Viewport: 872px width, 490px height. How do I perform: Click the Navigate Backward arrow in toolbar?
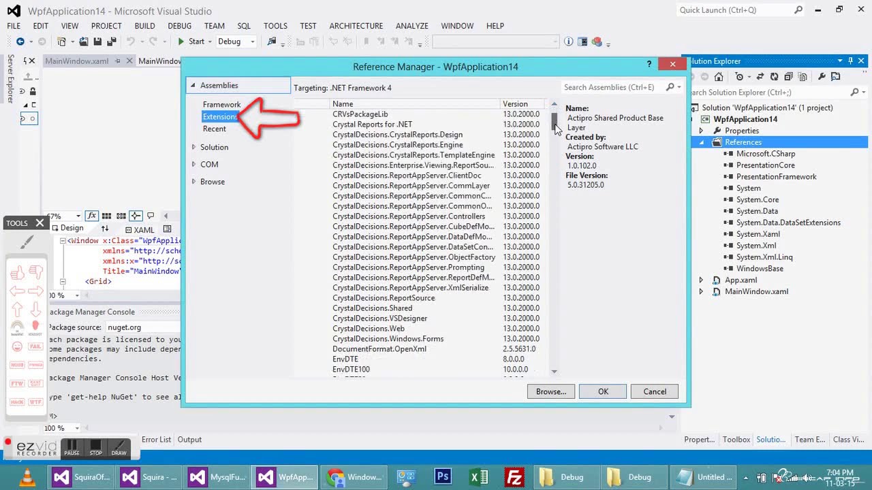point(20,42)
